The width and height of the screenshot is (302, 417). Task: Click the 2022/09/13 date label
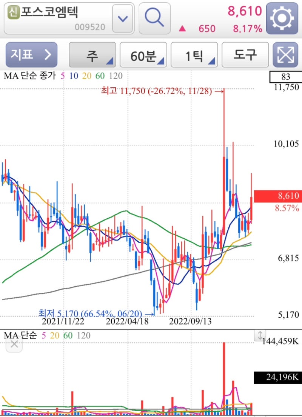tap(190, 321)
